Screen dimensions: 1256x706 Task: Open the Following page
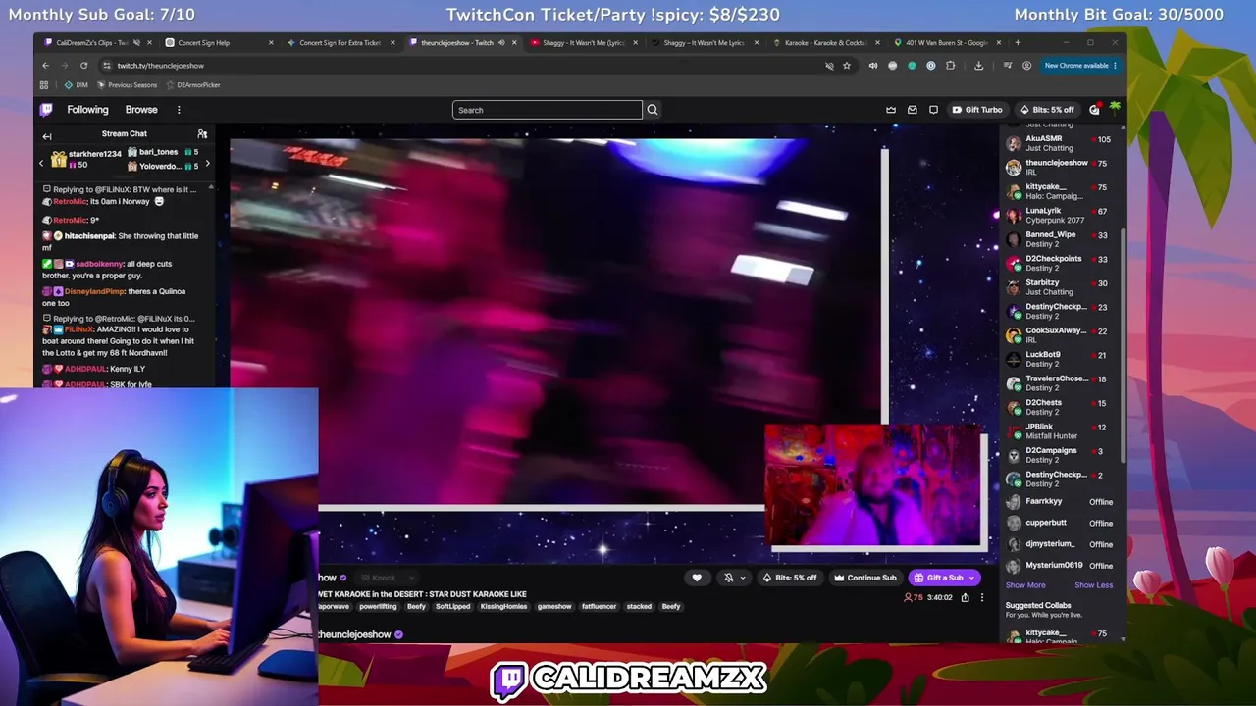[x=87, y=110]
